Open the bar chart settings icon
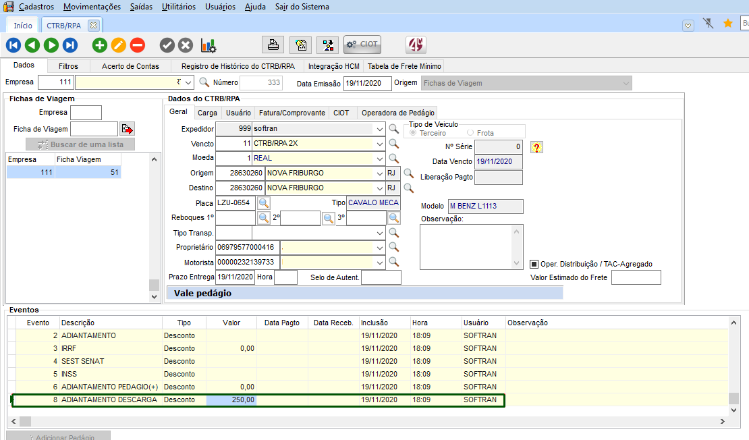 click(209, 45)
